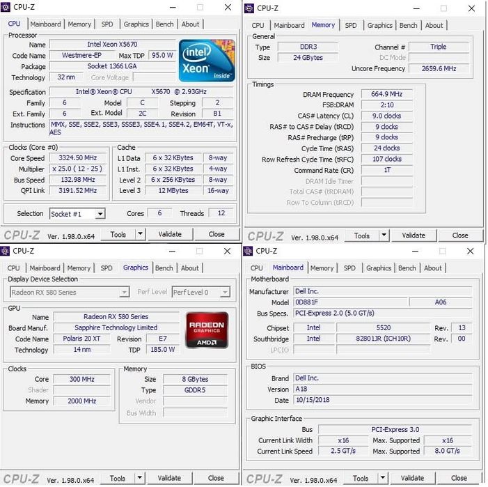
Task: Switch to the CPU tab in the Memory window
Action: click(x=258, y=25)
